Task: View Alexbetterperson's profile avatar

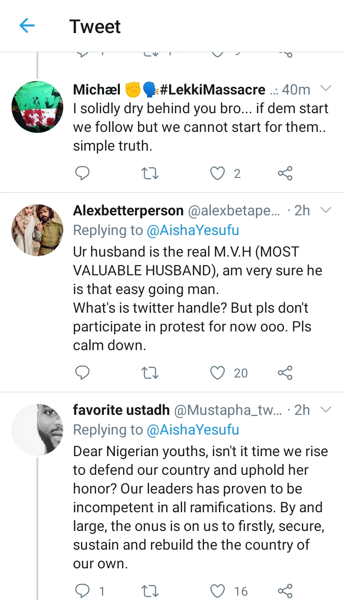Action: click(x=37, y=230)
